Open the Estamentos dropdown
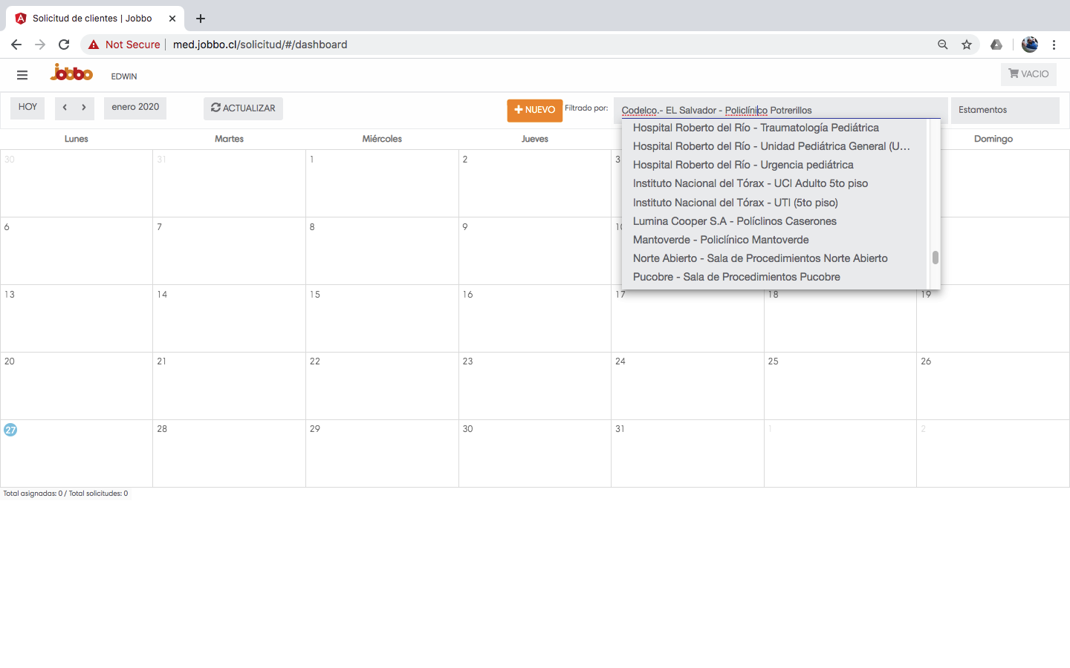The image size is (1070, 668). [x=1005, y=110]
